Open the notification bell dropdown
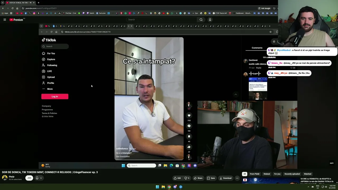The width and height of the screenshot is (338, 190). pos(39,178)
